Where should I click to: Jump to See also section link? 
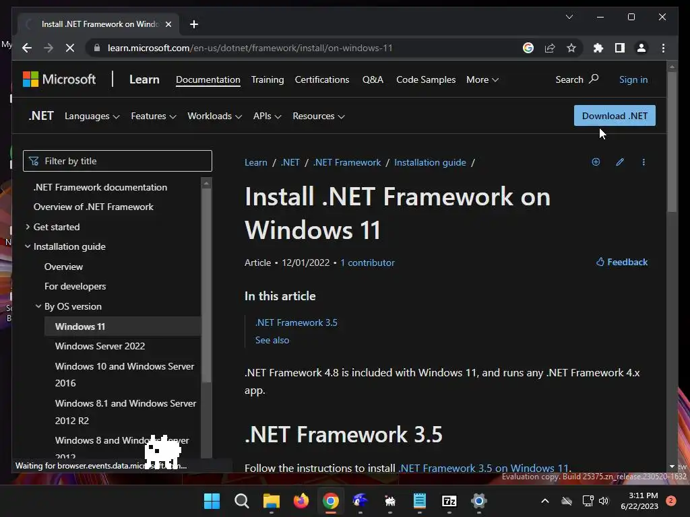point(272,340)
